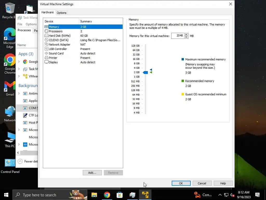Image resolution: width=266 pixels, height=200 pixels.
Task: Click the Task Manager horizontal scrollbar left arrow
Action: tap(18, 153)
